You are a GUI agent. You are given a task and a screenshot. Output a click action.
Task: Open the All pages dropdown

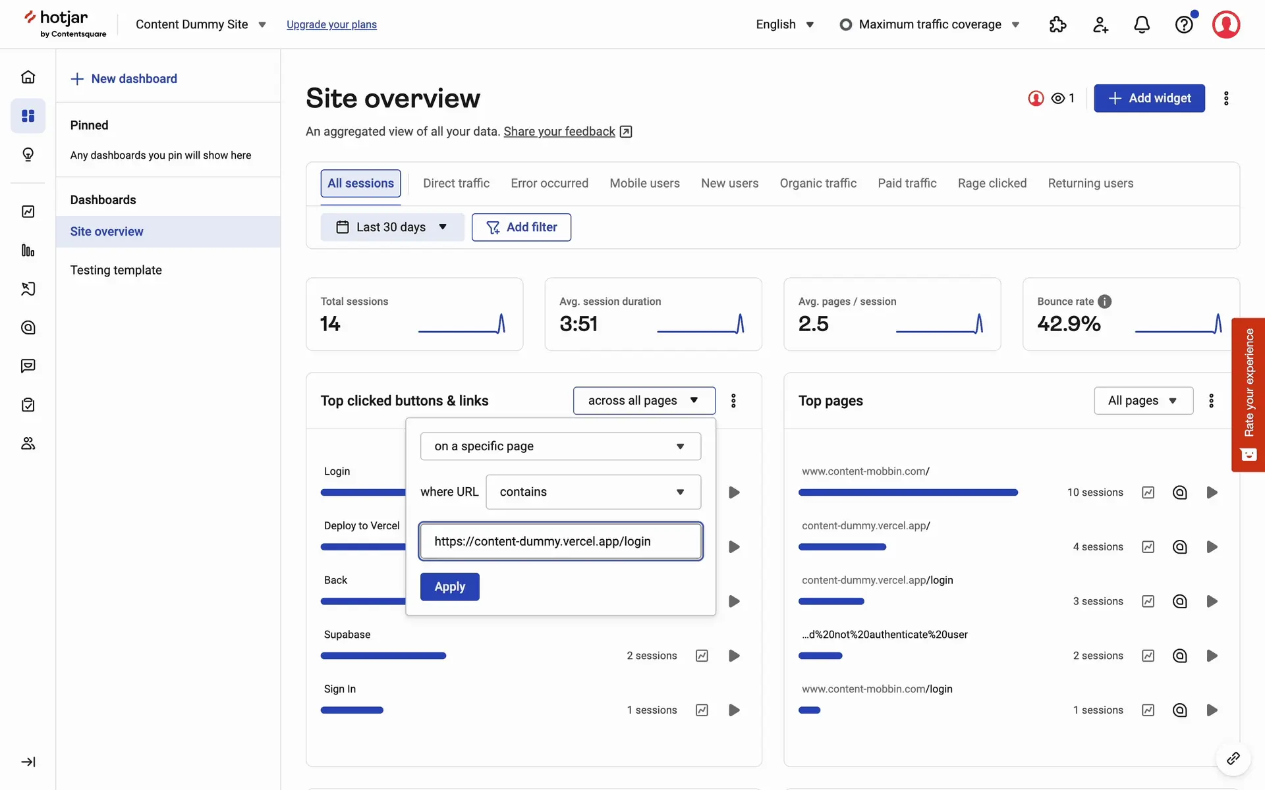coord(1142,400)
